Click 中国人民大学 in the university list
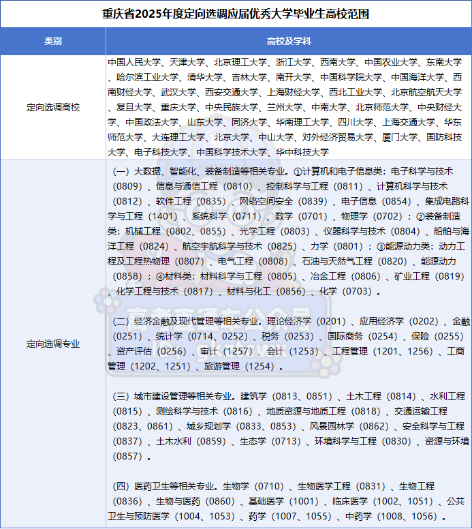This screenshot has width=472, height=529. [134, 62]
